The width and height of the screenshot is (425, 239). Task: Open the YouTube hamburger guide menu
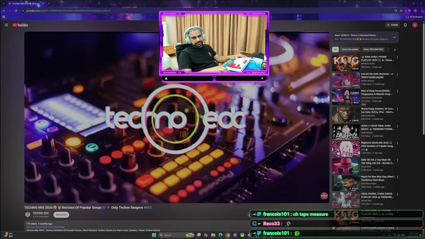click(6, 25)
